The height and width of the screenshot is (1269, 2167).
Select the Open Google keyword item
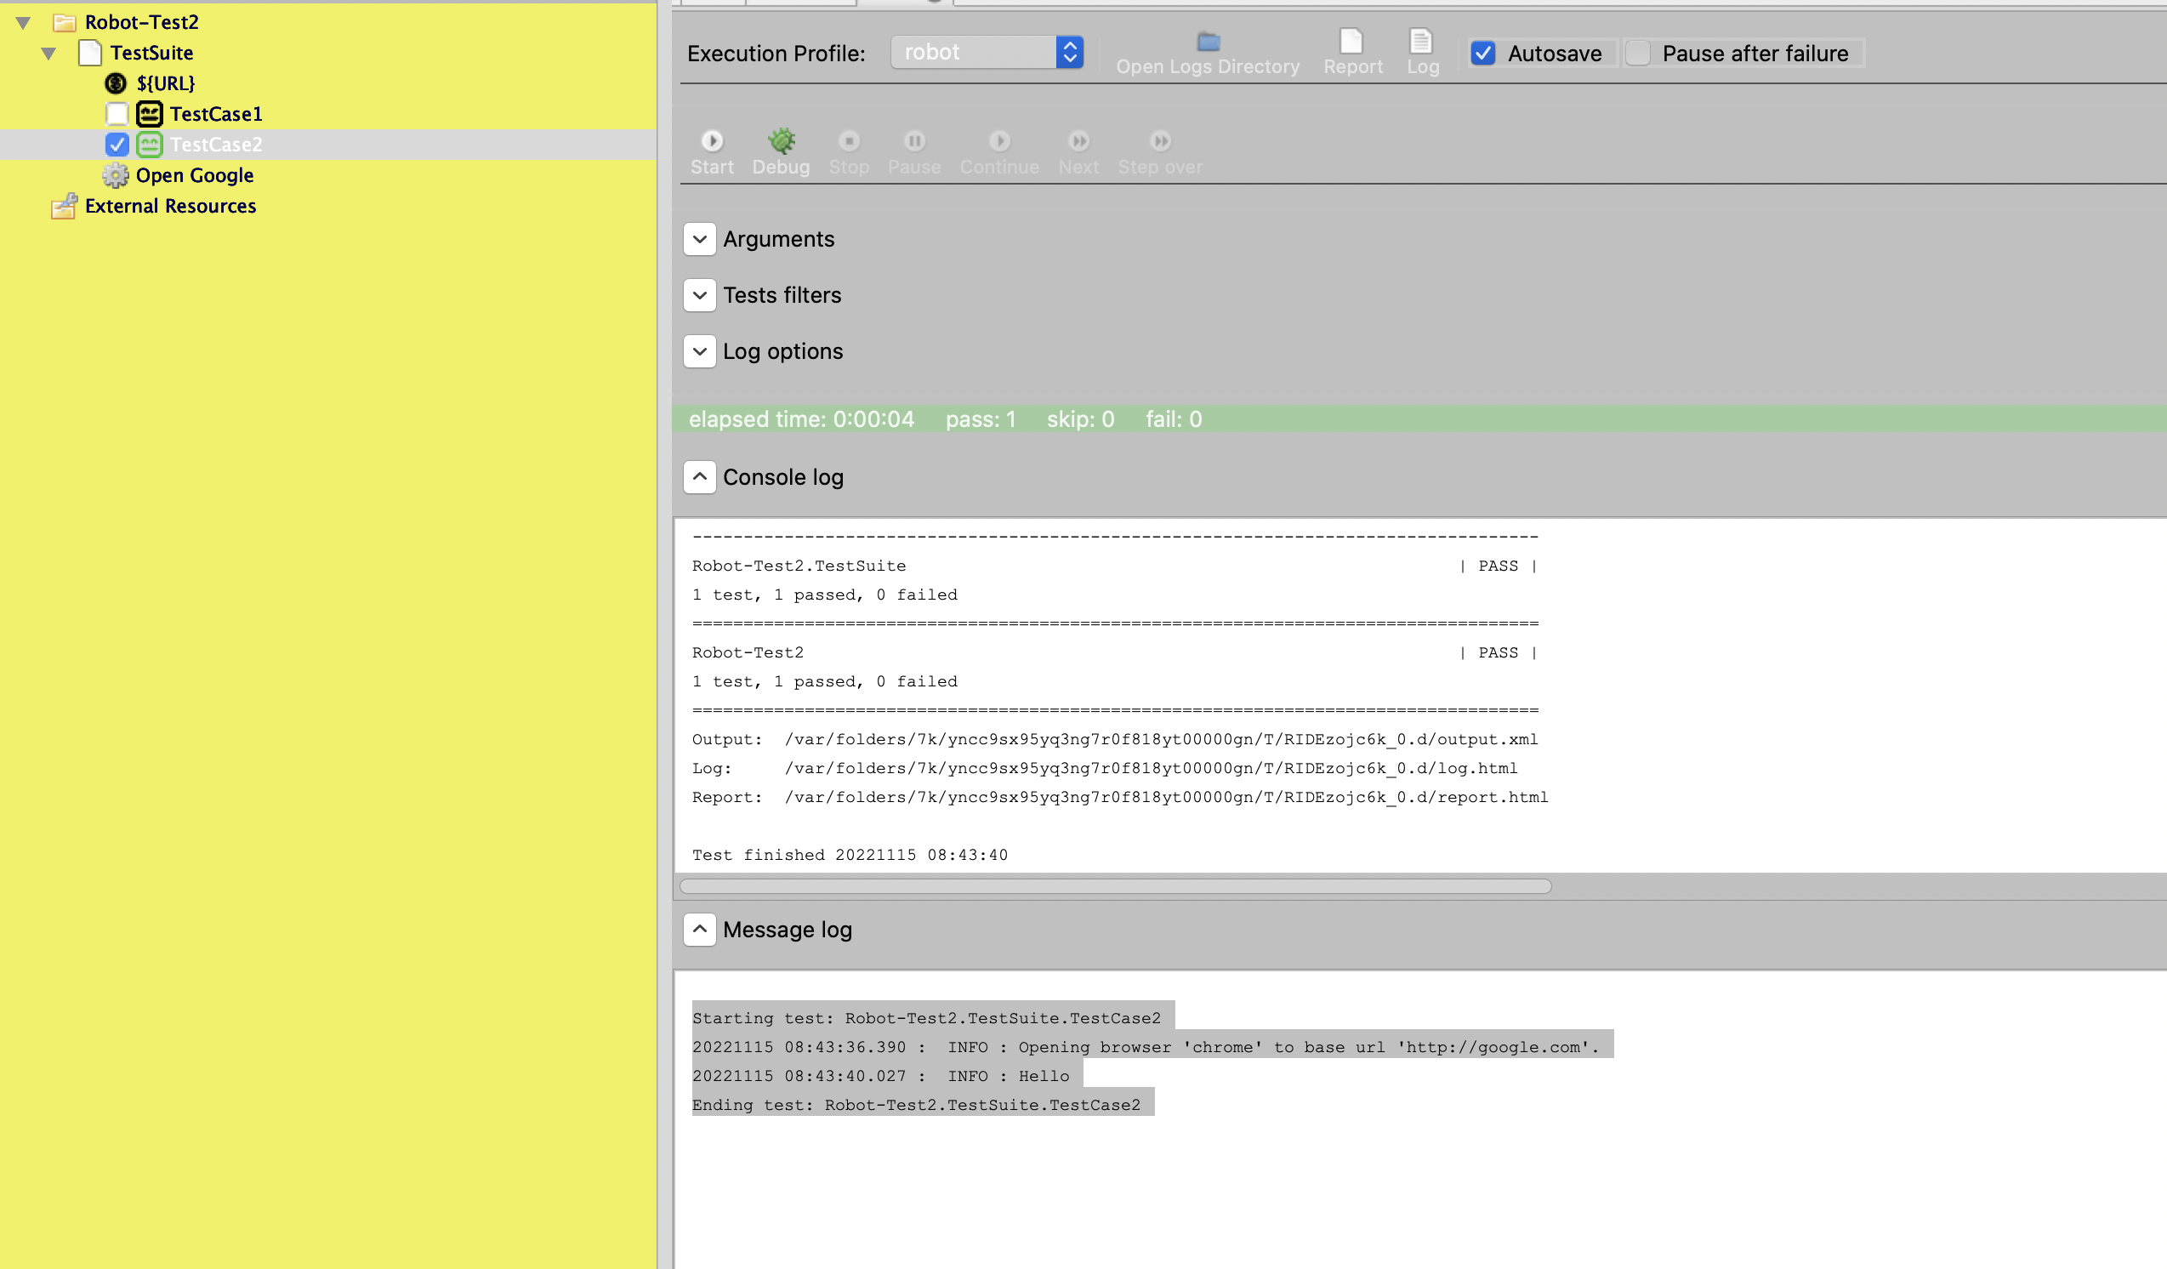(195, 175)
